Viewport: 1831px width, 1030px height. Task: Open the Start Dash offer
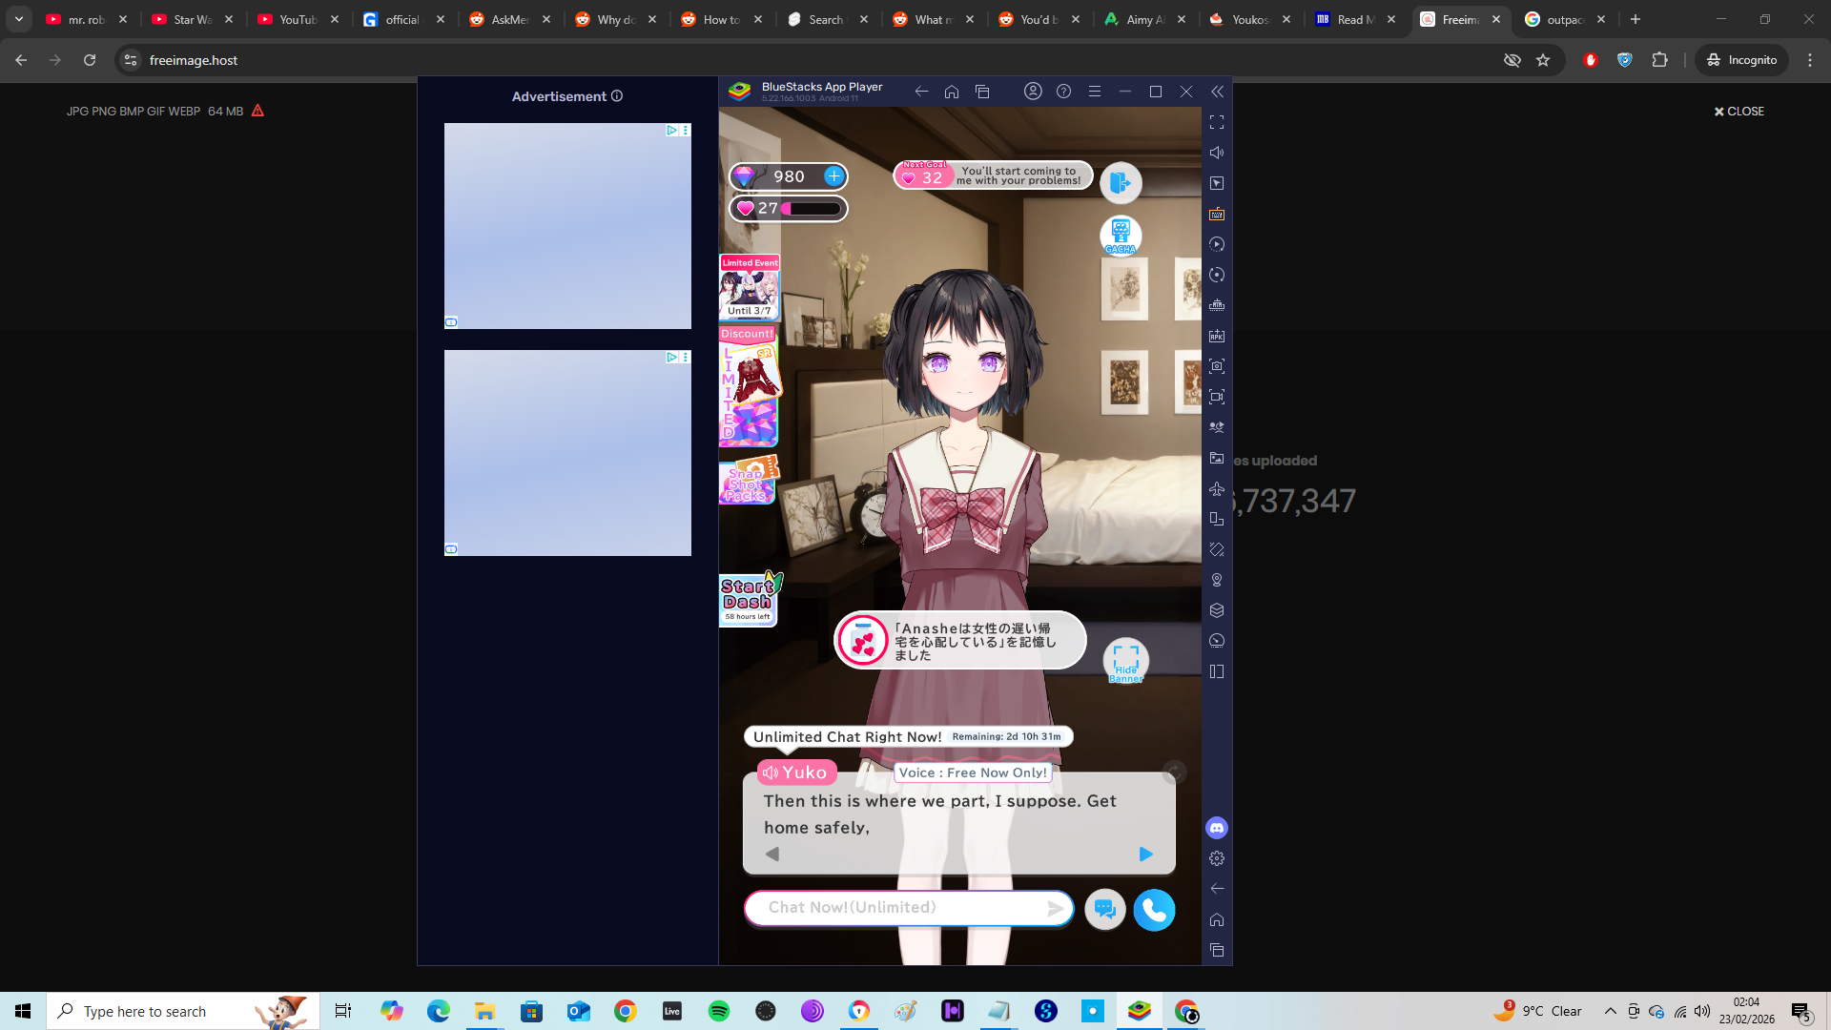tap(750, 598)
